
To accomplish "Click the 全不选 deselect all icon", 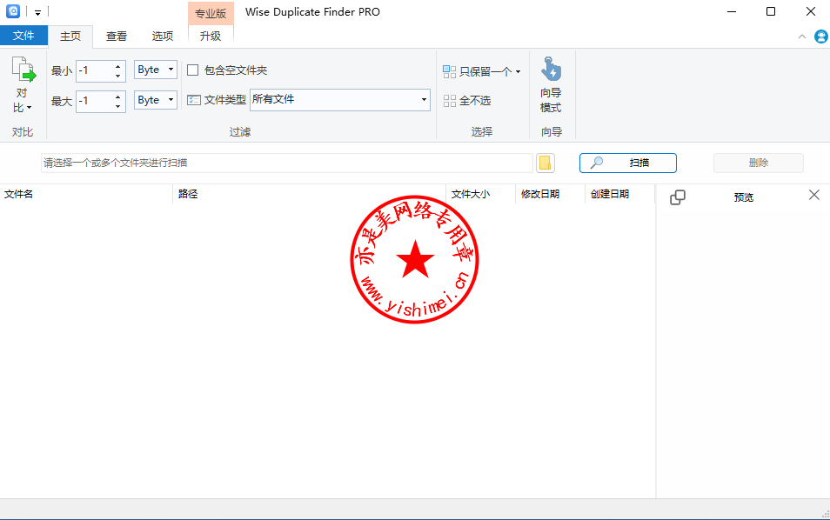I will pos(450,101).
